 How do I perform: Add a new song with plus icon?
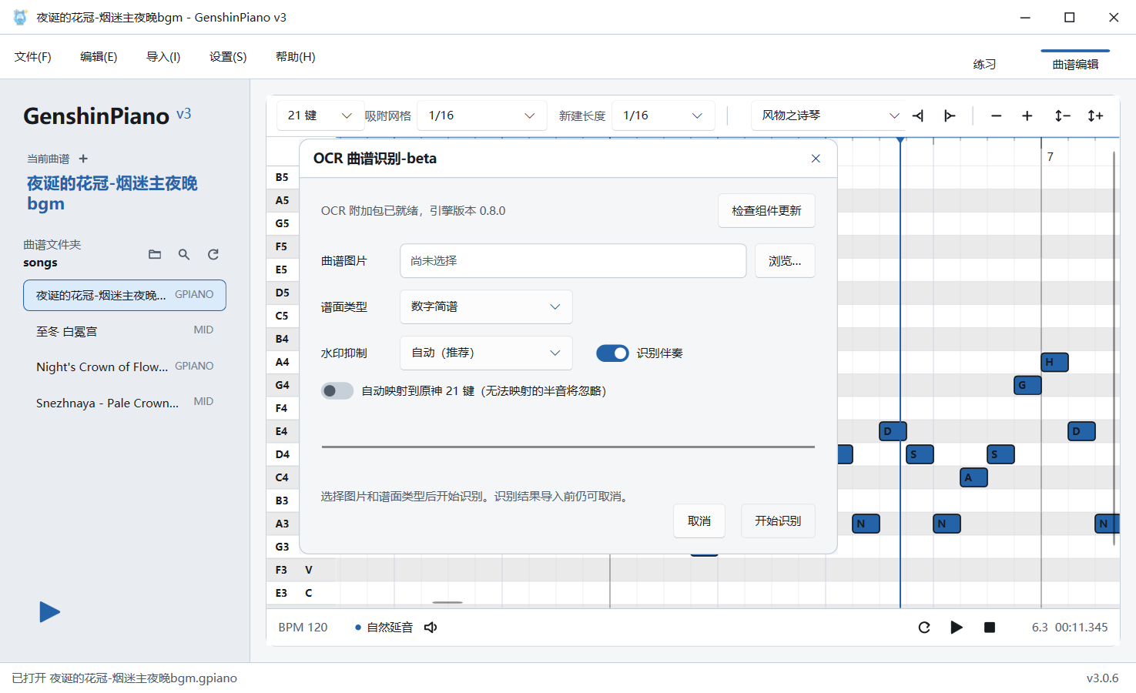click(x=83, y=159)
